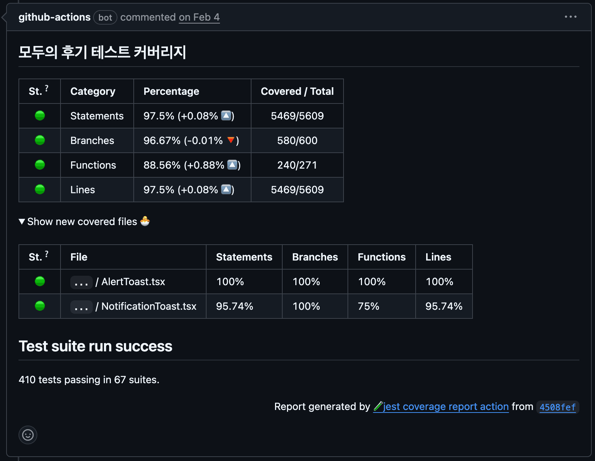Open the comment options three-dot menu

[x=570, y=17]
